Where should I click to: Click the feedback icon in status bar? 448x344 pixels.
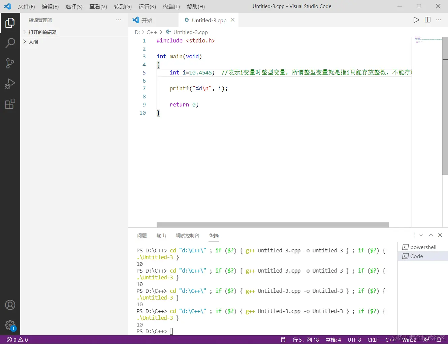click(x=426, y=340)
